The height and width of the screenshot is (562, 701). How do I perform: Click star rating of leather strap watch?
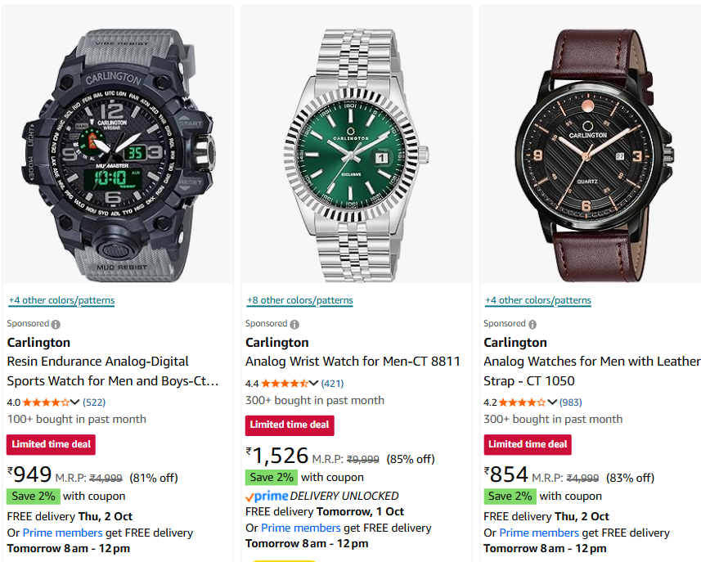(522, 402)
